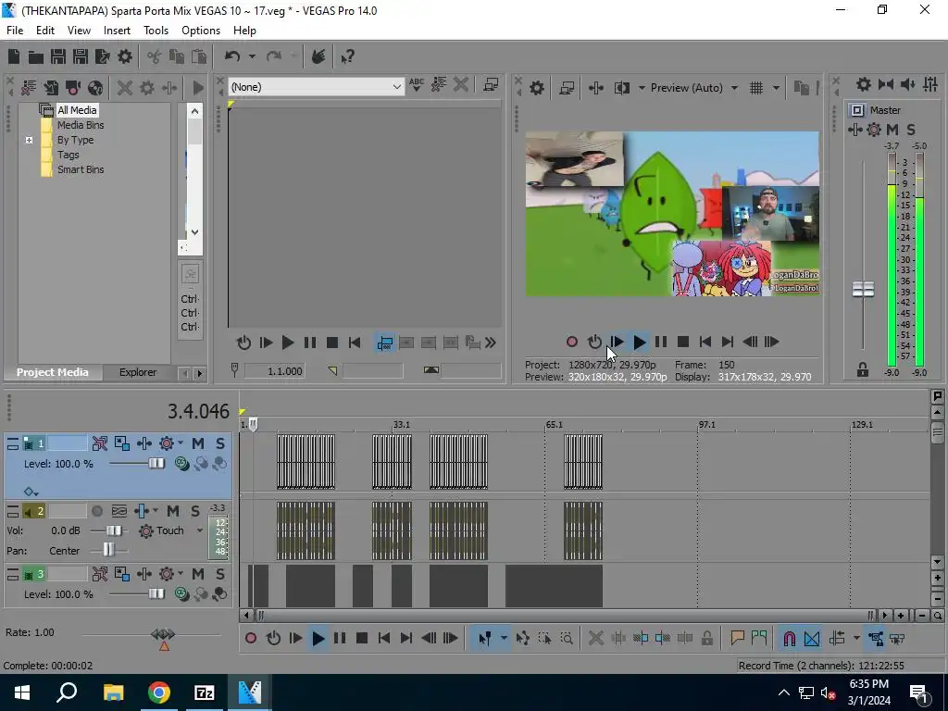Screen dimensions: 948x711
Task: Open Overlays grid dropdown arrow
Action: click(x=777, y=88)
